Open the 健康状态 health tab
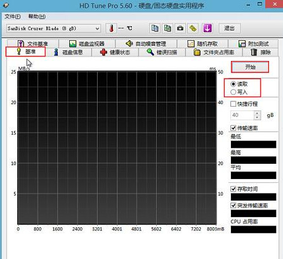 115,52
